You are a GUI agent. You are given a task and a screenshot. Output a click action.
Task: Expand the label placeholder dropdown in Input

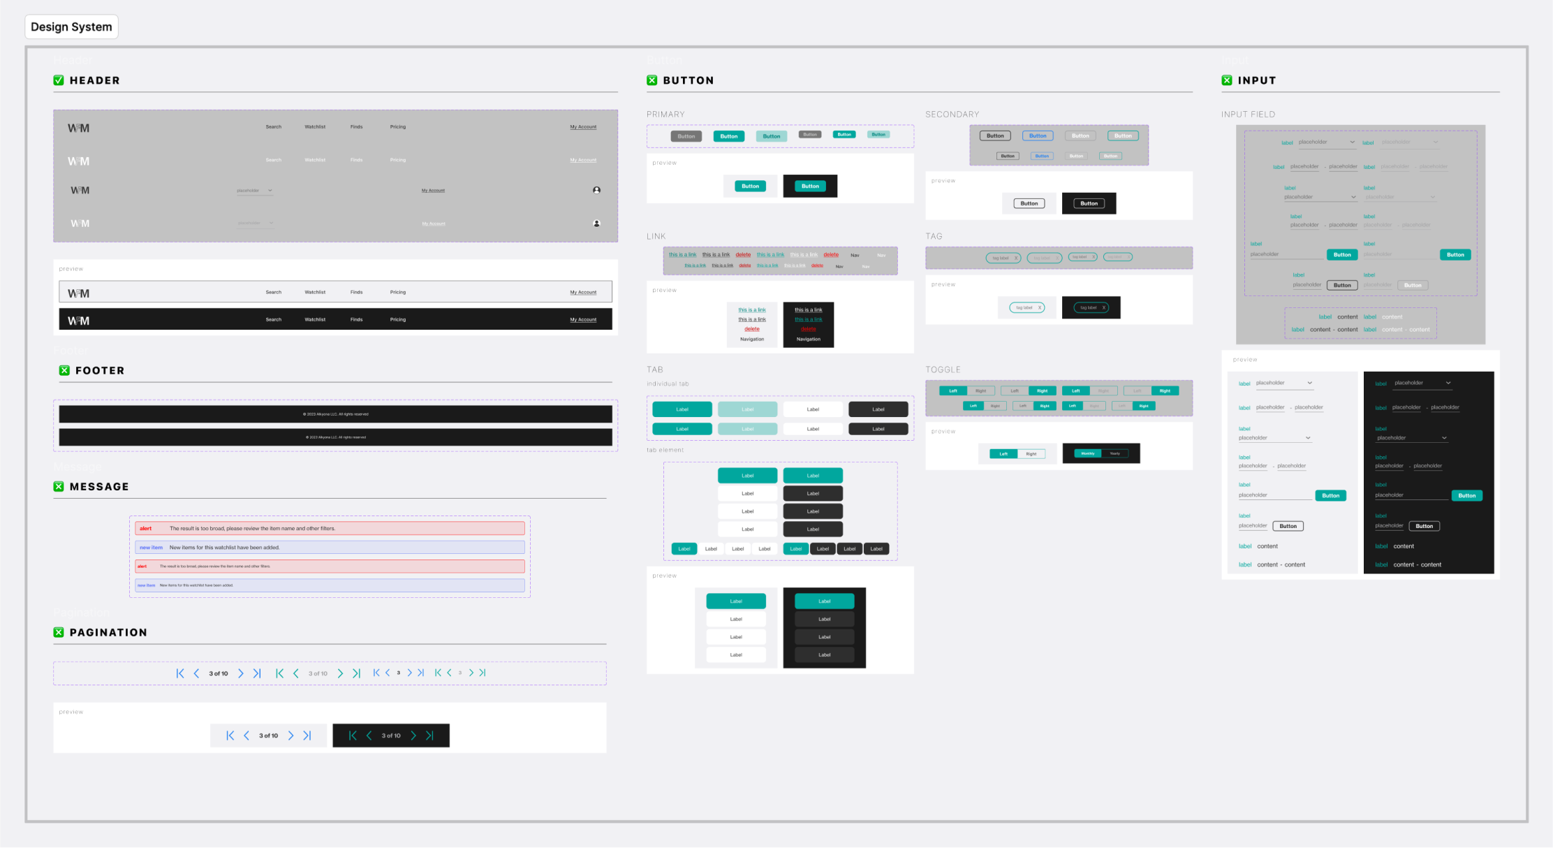click(1308, 383)
